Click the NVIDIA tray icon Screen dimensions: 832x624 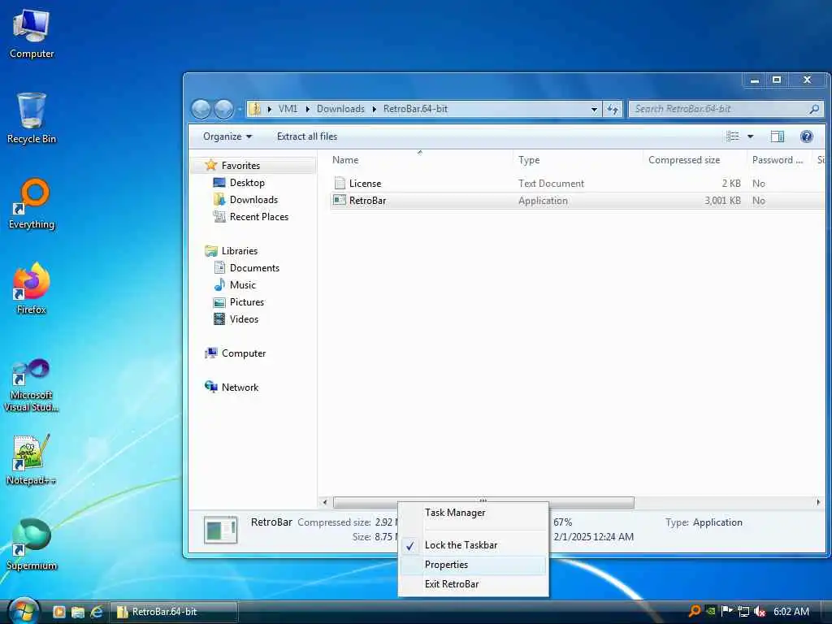(710, 611)
